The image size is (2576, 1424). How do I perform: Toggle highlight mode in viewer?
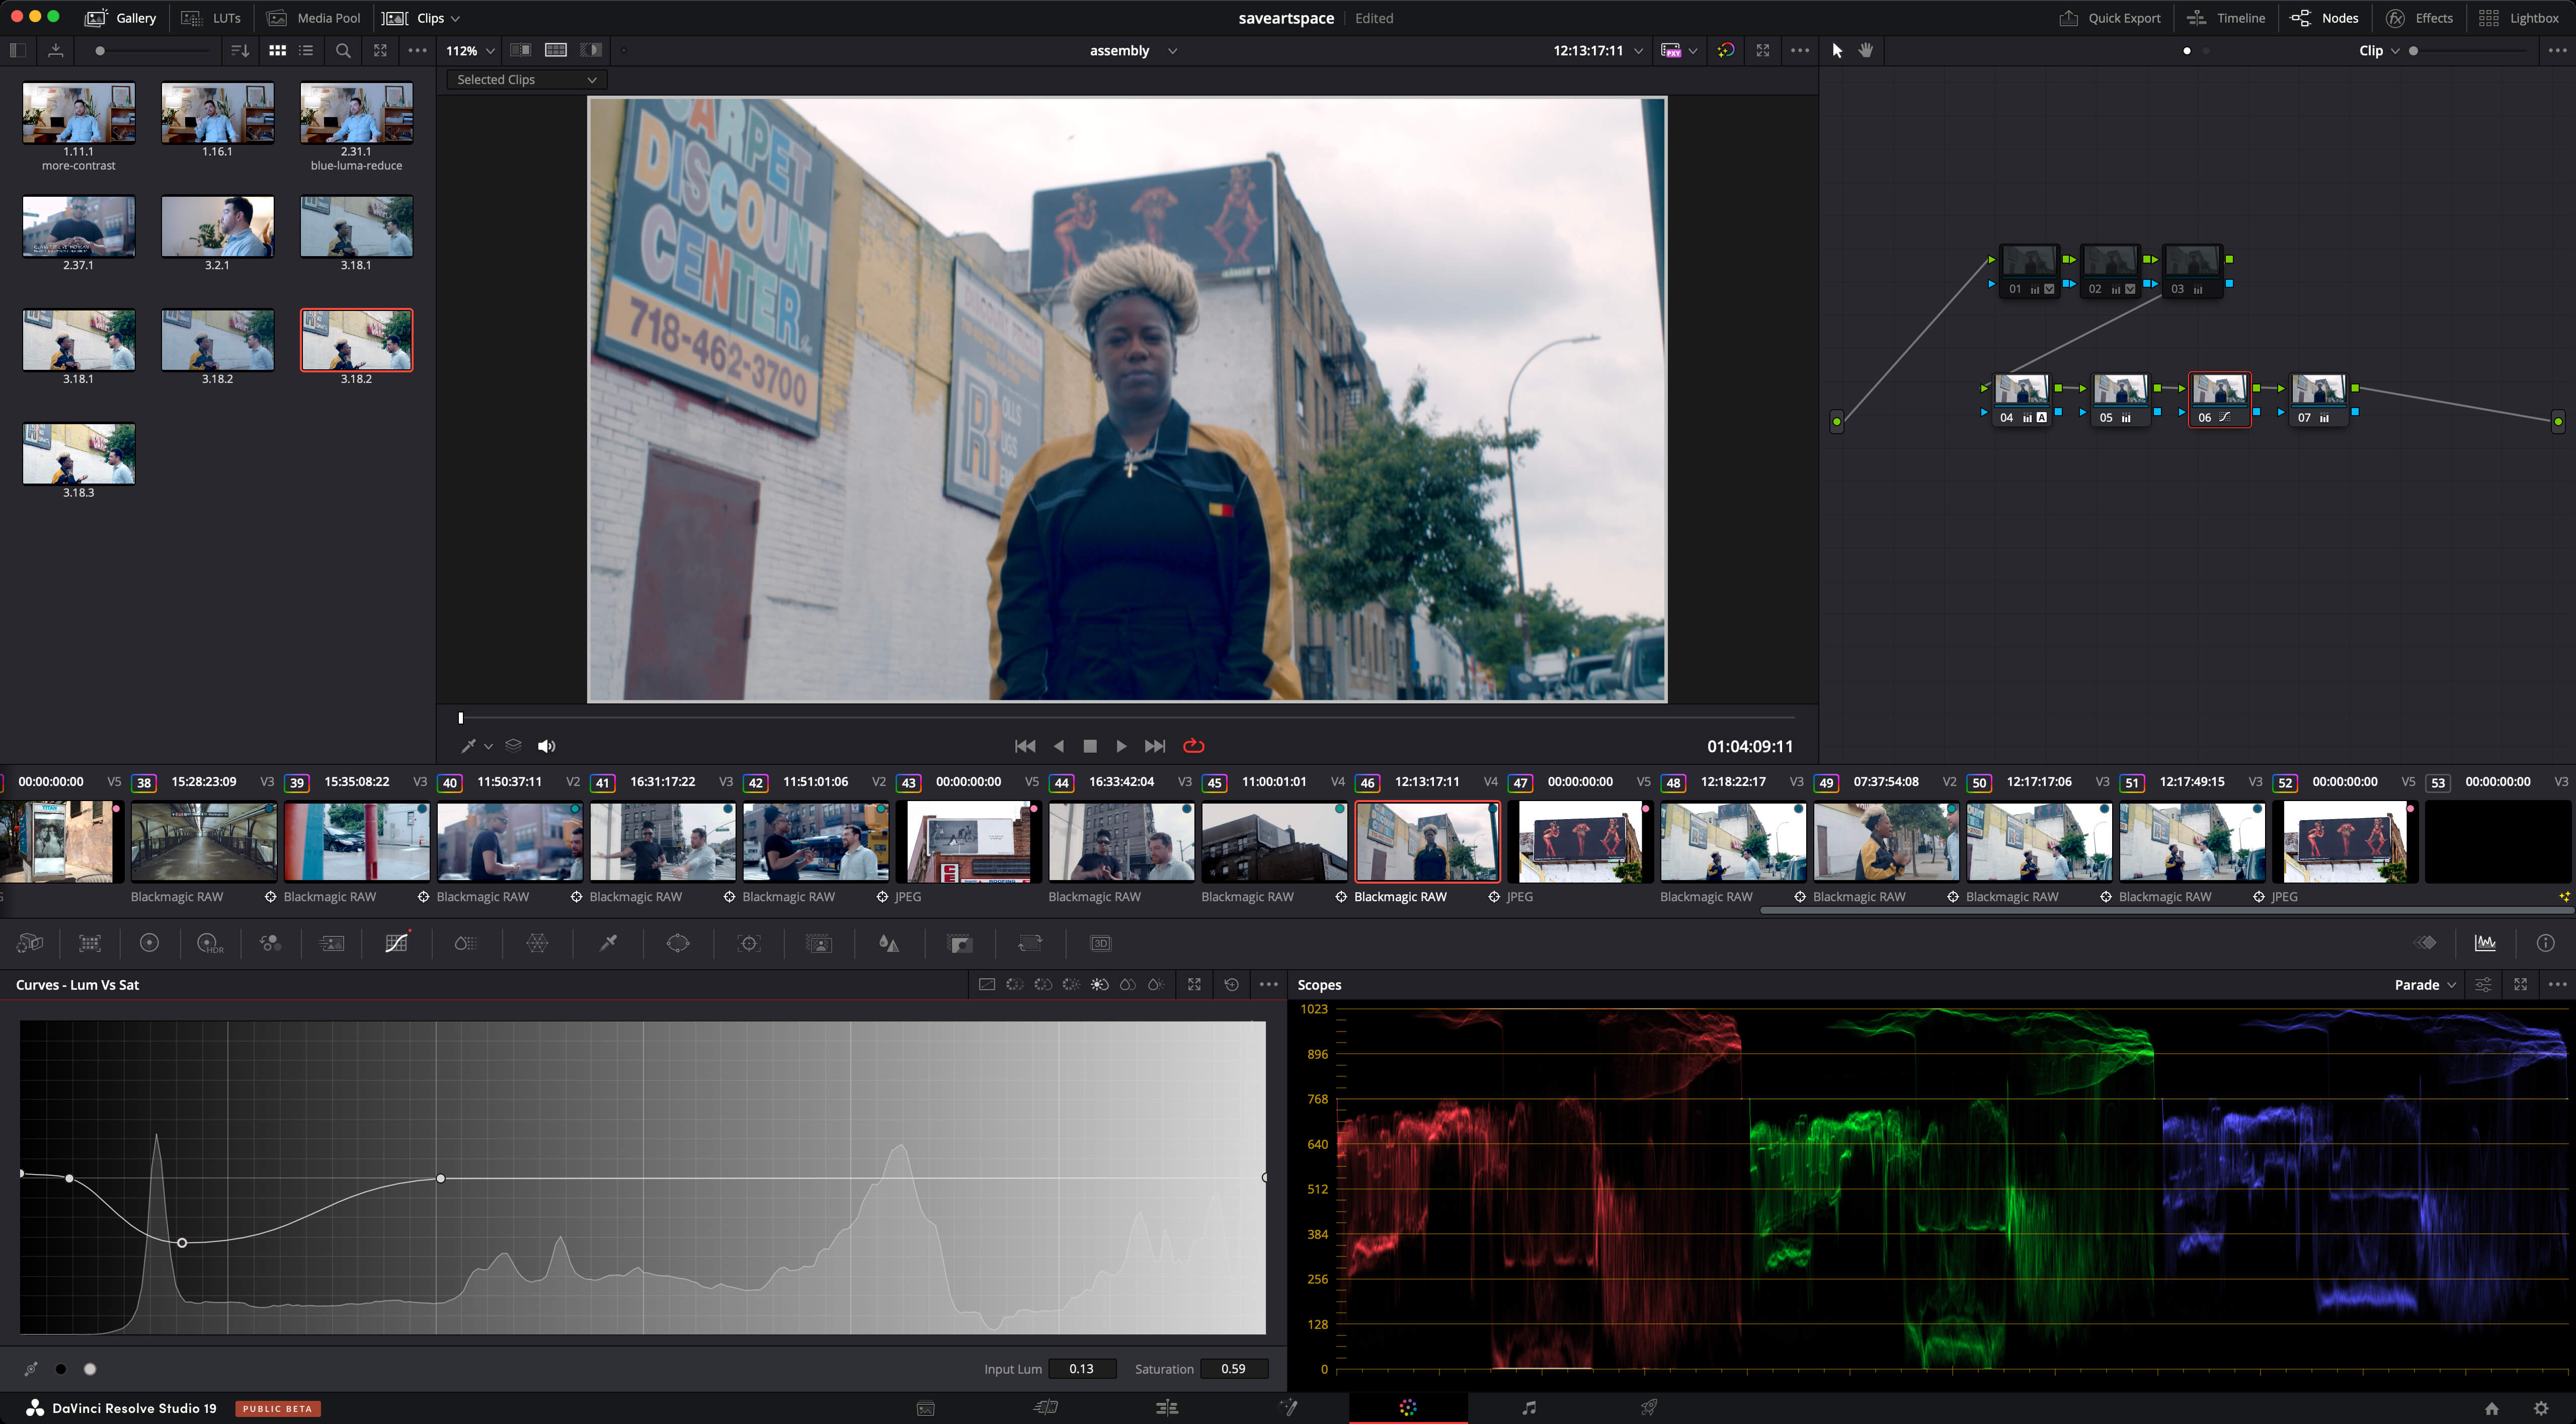(x=591, y=50)
